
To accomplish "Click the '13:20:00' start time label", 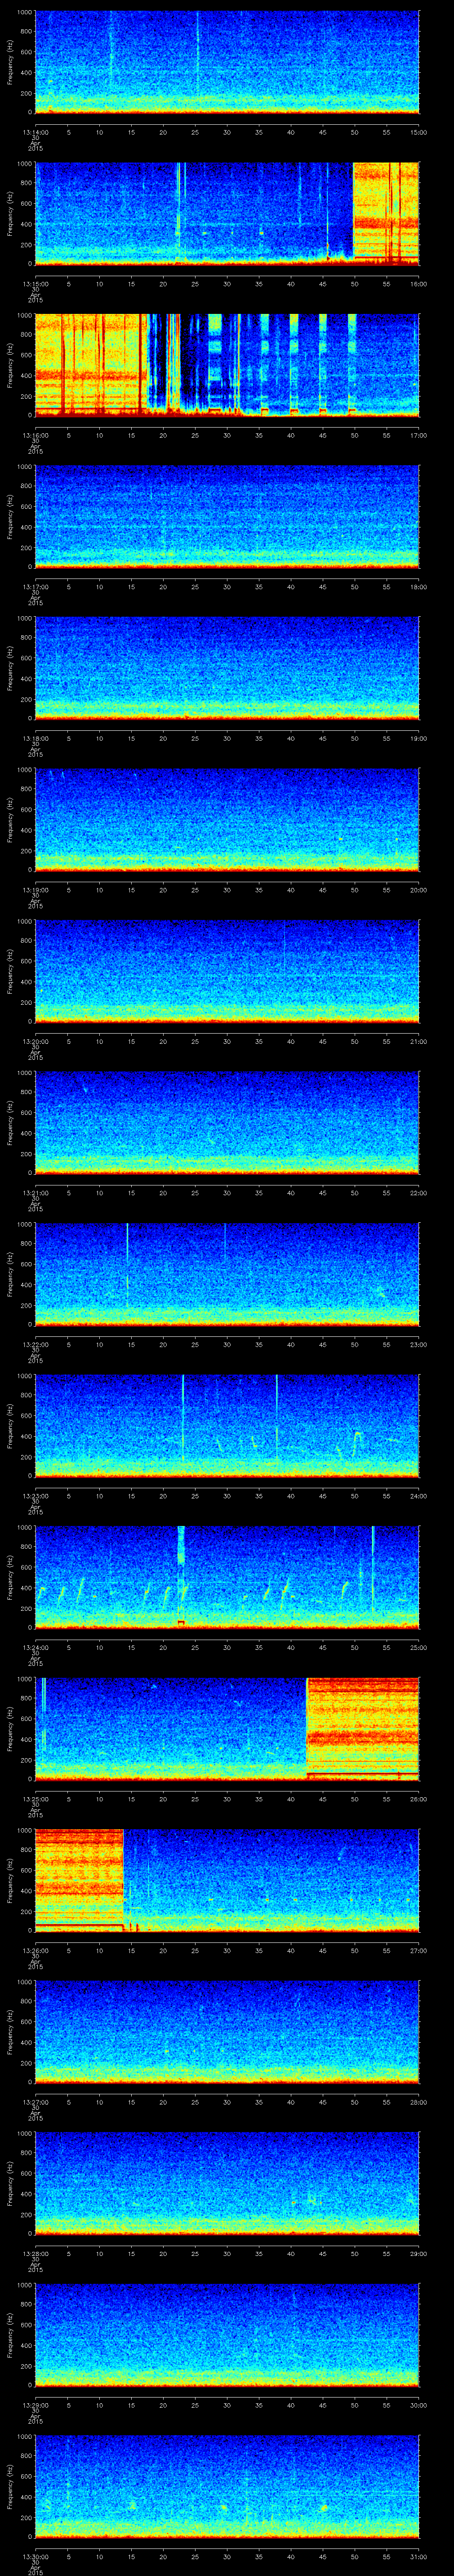I will (35, 1041).
